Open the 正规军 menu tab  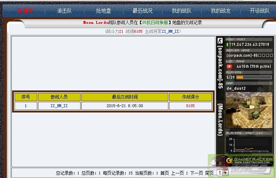25,11
